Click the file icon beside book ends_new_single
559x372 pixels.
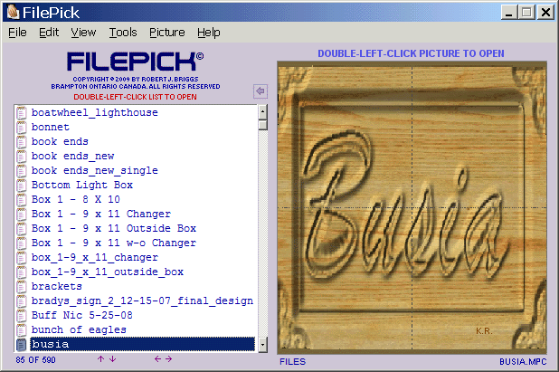[x=22, y=171]
